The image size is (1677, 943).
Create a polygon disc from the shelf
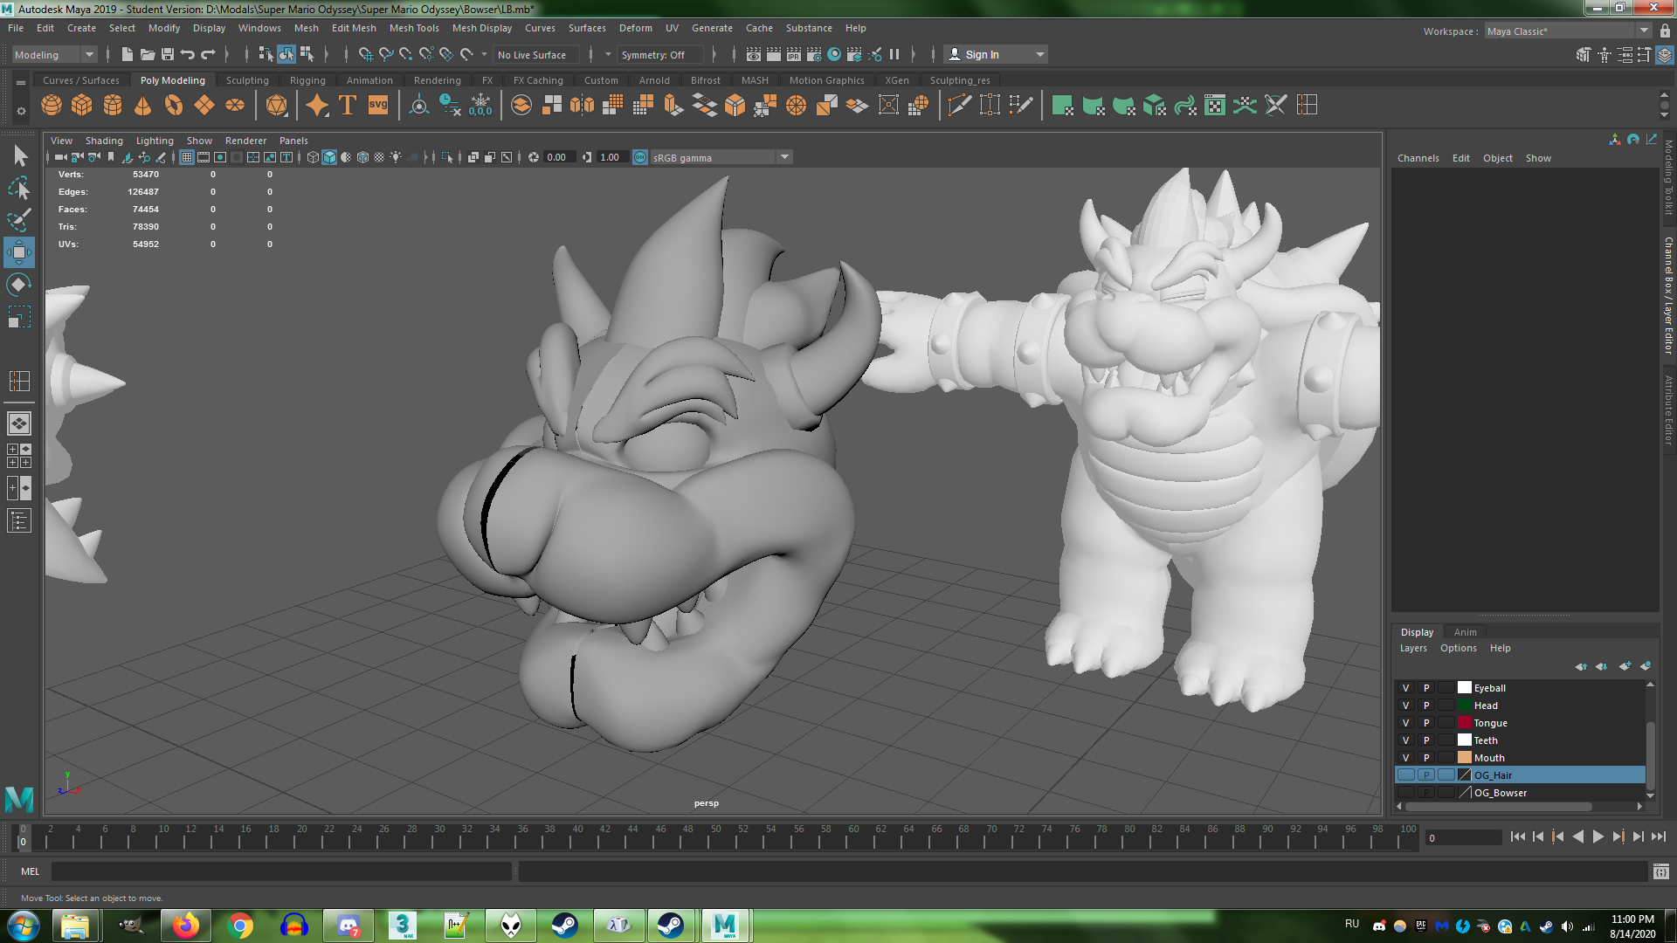coord(235,106)
